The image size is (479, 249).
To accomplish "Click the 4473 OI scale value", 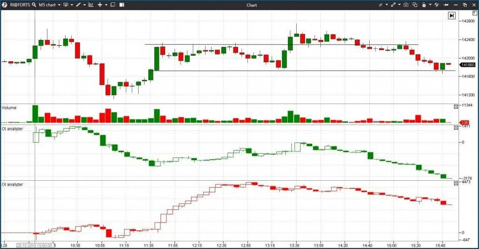I will [466, 182].
